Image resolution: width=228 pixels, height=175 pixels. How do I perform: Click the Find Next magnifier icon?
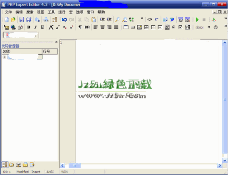[125, 19]
